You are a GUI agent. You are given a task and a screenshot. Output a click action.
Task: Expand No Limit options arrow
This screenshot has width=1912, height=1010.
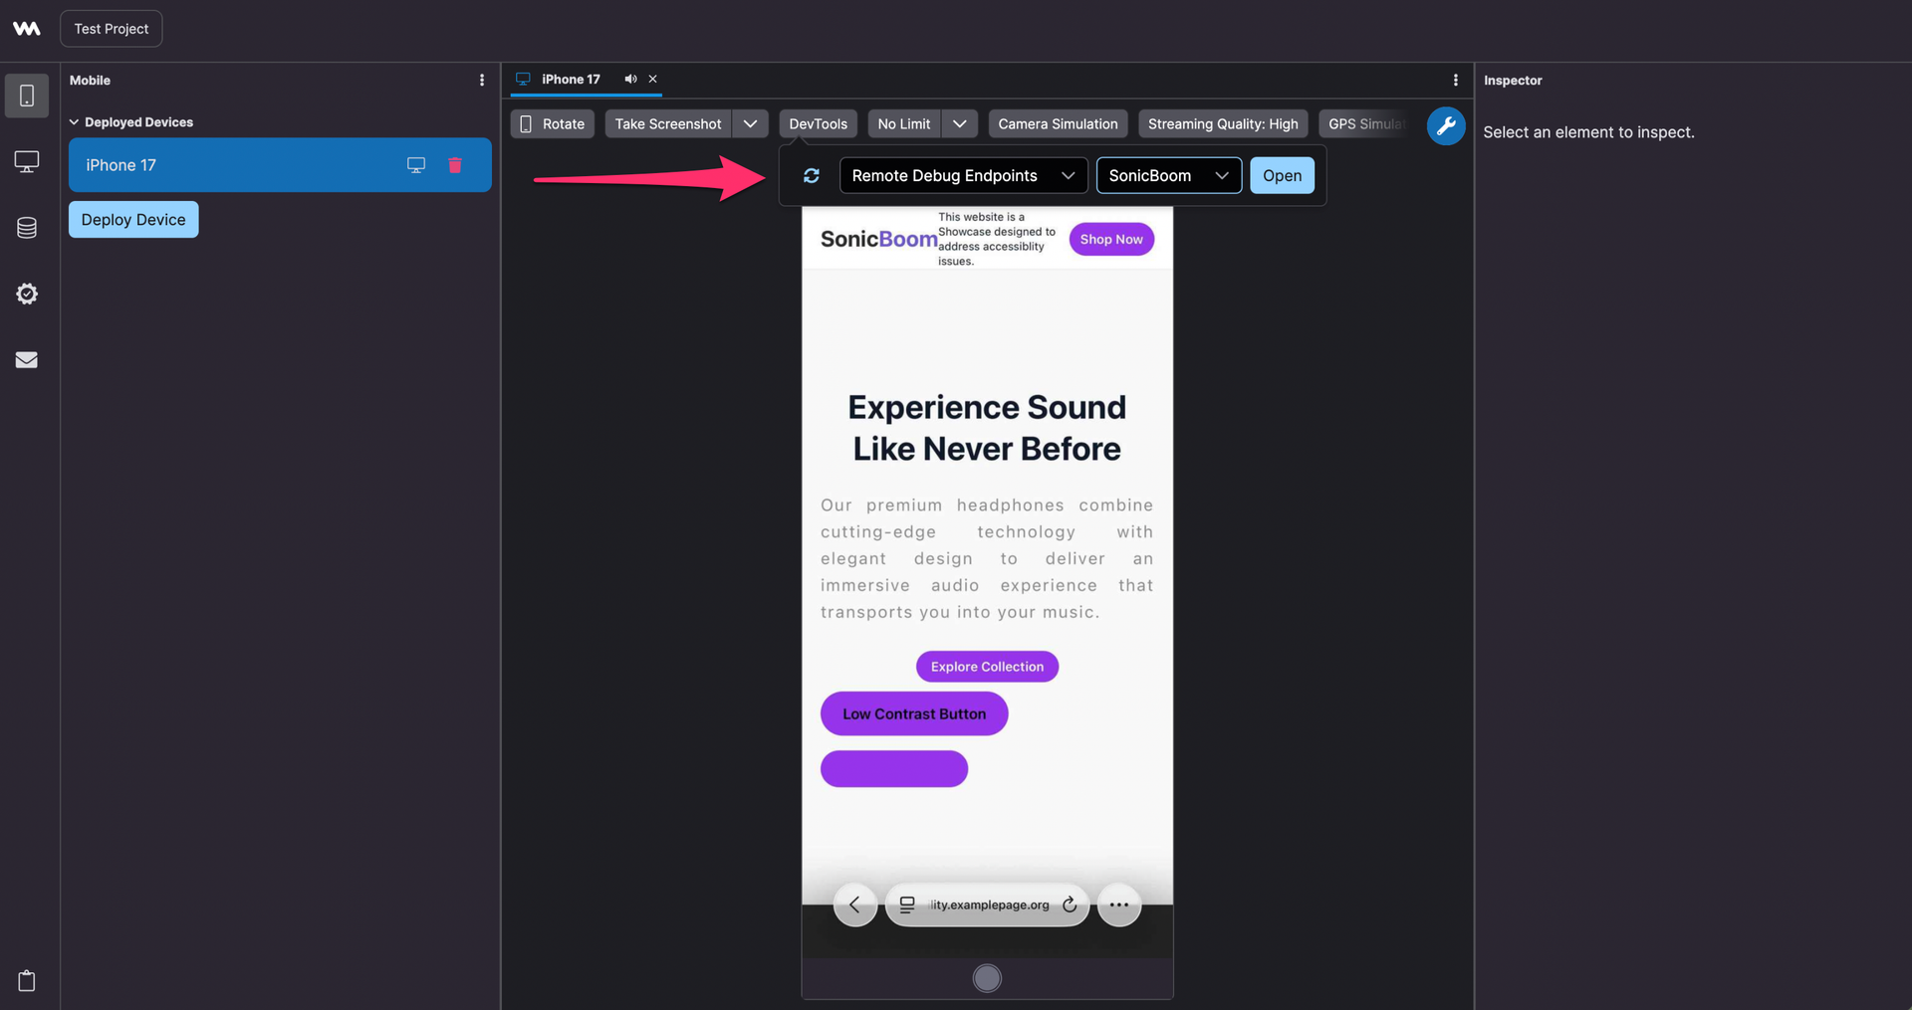click(x=960, y=123)
